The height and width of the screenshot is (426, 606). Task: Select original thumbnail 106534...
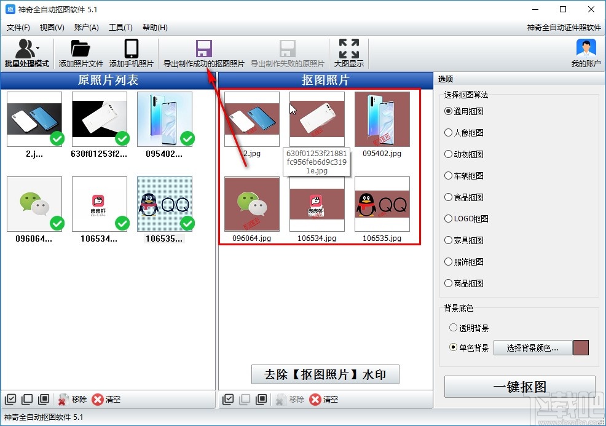(x=100, y=204)
